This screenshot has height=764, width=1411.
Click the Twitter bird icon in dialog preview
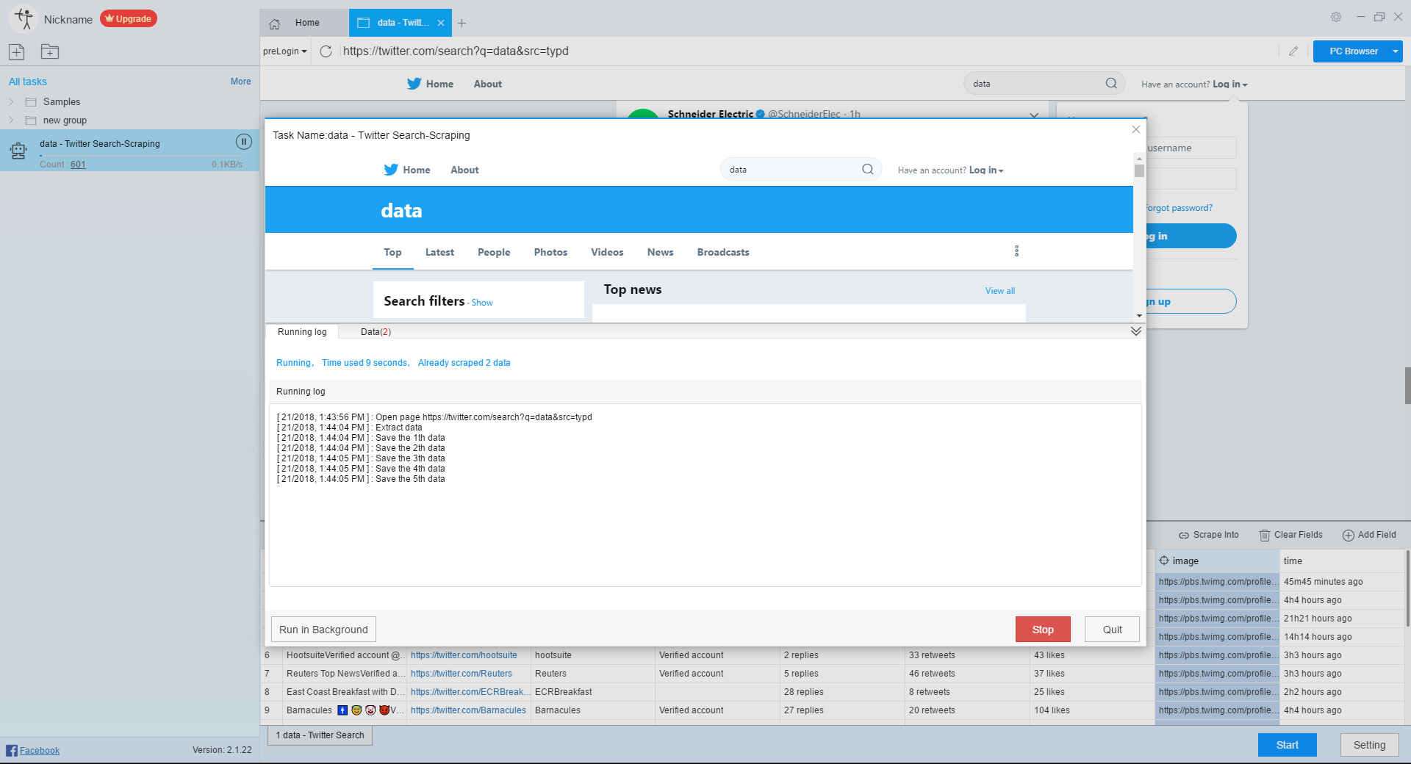(x=391, y=170)
